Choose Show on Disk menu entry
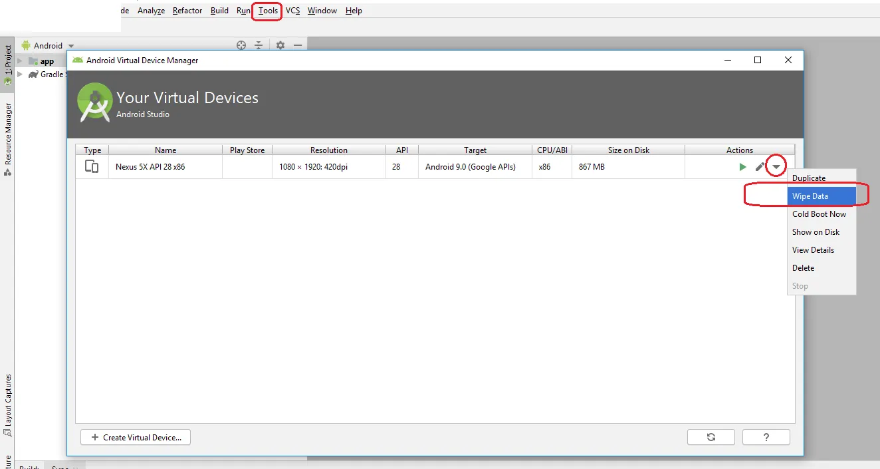 [x=822, y=232]
